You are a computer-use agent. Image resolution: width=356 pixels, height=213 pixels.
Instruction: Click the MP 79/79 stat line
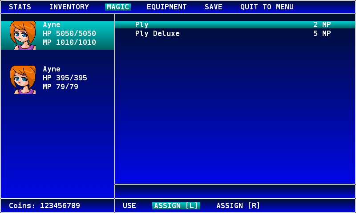coord(61,87)
